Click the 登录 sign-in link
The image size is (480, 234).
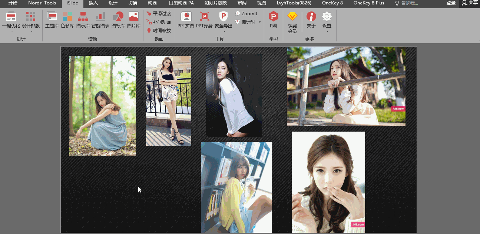pyautogui.click(x=451, y=3)
